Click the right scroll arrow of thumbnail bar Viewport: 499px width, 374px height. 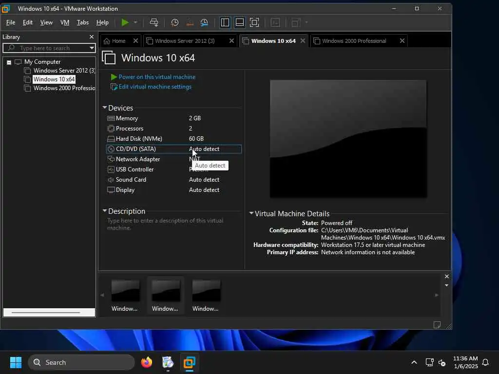(437, 295)
